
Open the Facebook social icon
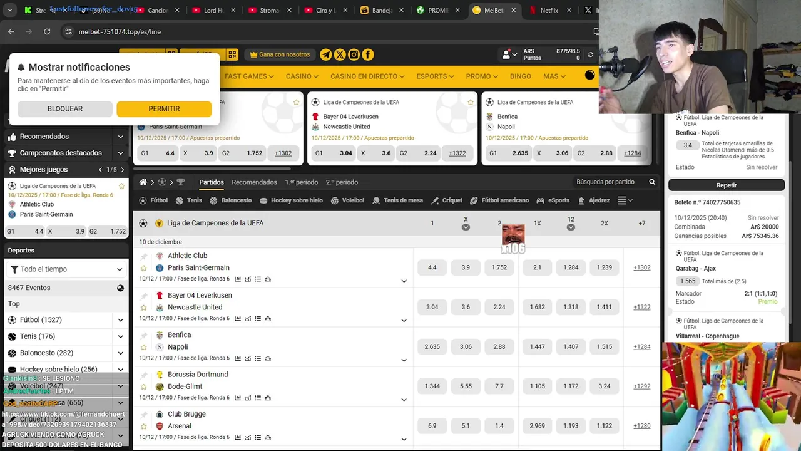pos(368,54)
